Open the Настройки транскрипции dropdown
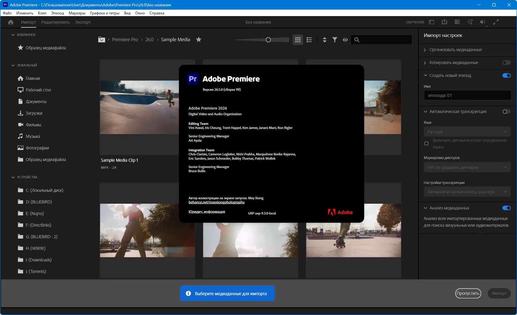517x315 pixels. coord(467,192)
